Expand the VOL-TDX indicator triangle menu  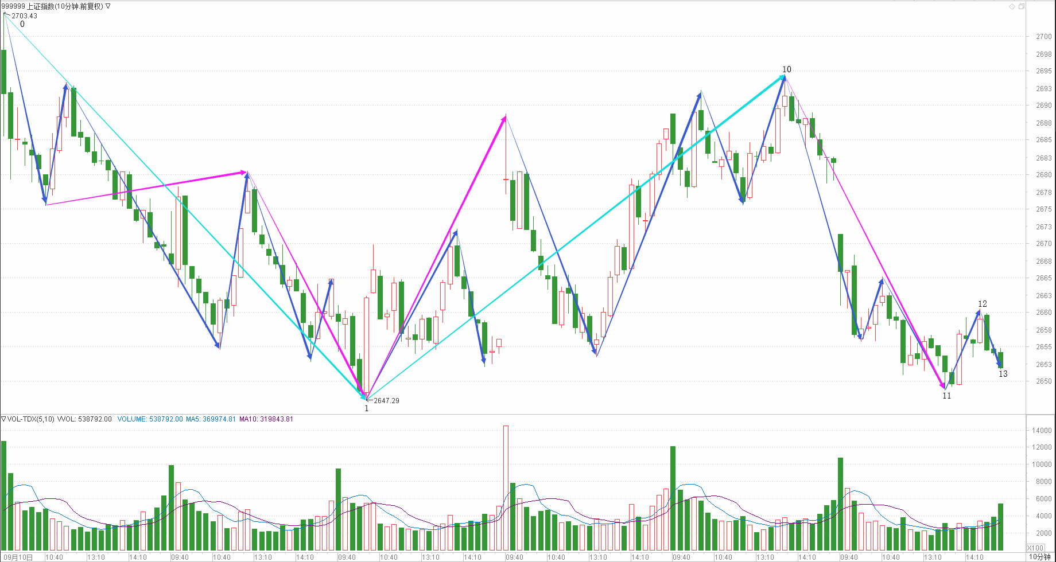click(3, 419)
